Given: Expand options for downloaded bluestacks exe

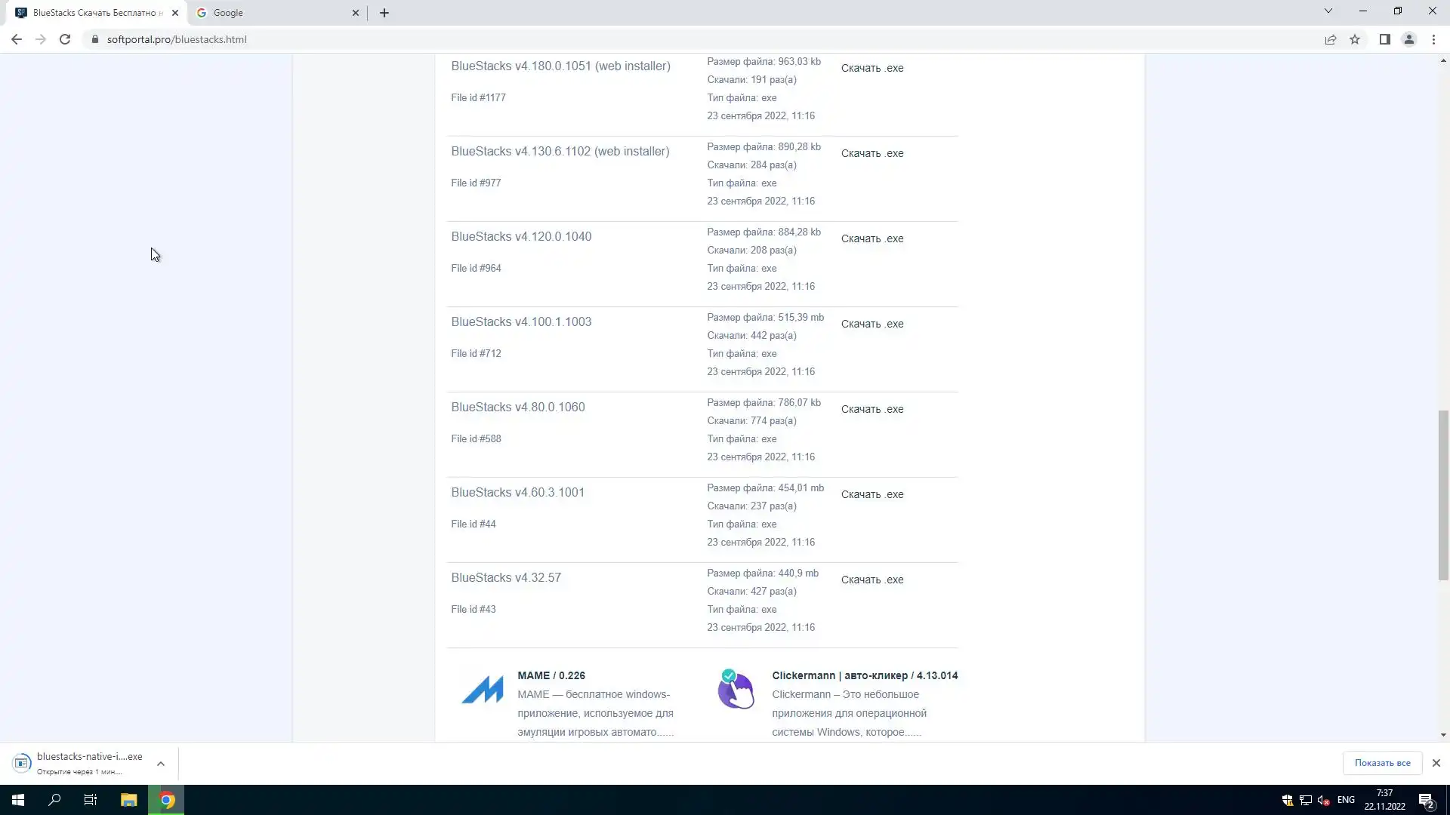Looking at the screenshot, I should (x=161, y=764).
